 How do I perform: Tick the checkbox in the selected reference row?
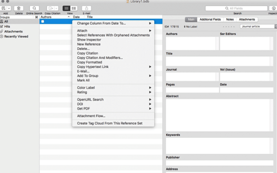pos(42,22)
